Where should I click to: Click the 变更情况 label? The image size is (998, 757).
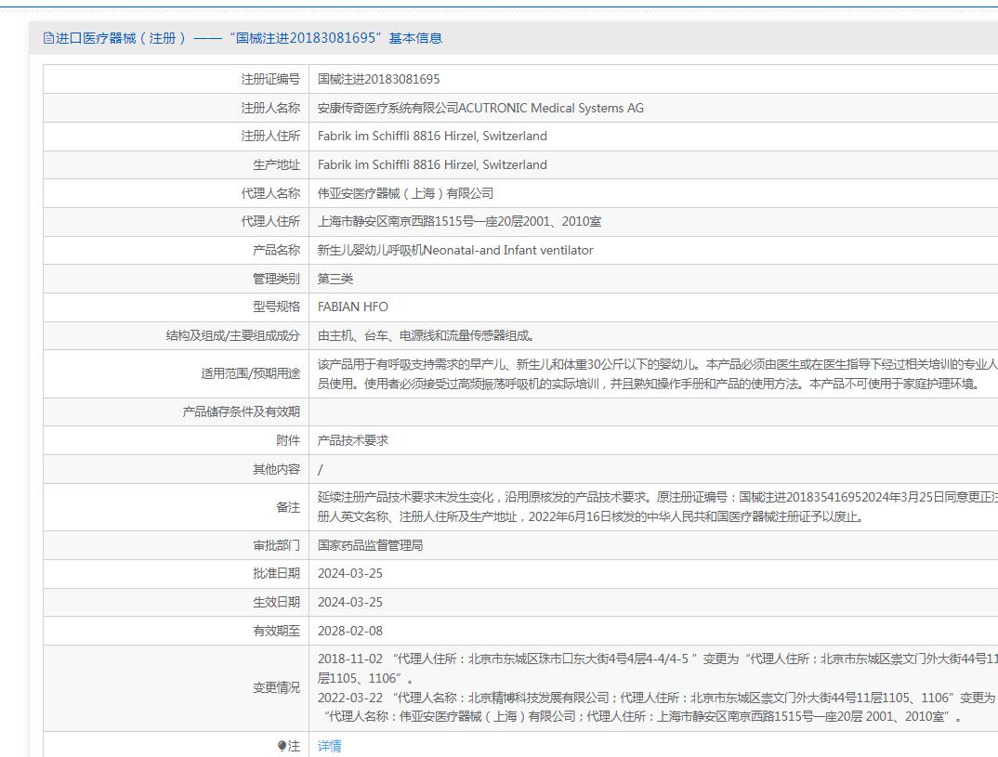pos(276,687)
